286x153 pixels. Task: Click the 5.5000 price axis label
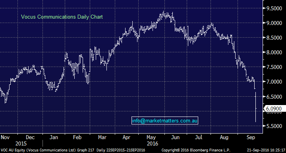point(274,126)
